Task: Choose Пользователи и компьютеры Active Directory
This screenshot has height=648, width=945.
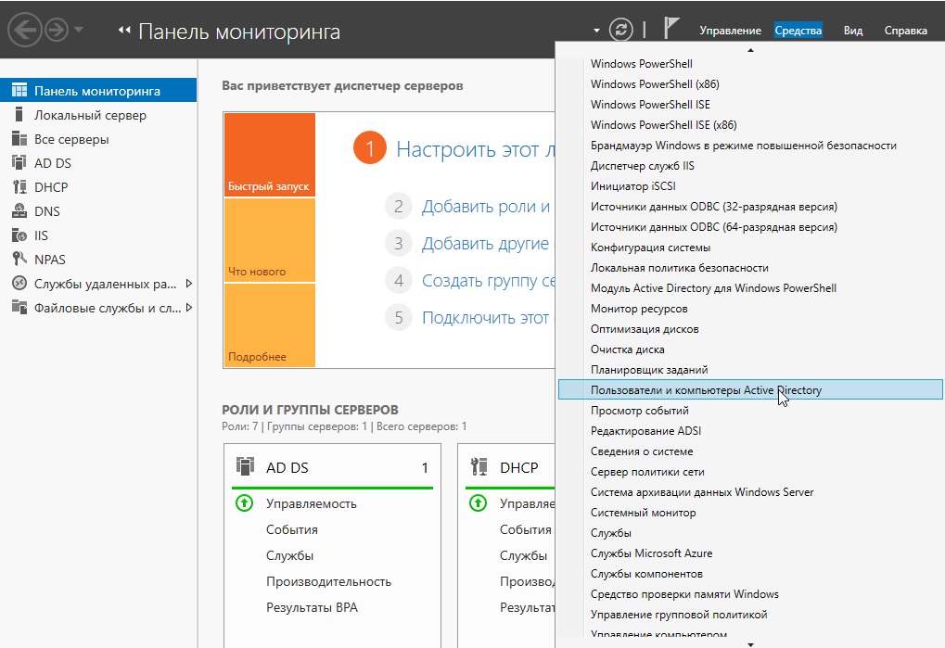Action: tap(706, 390)
